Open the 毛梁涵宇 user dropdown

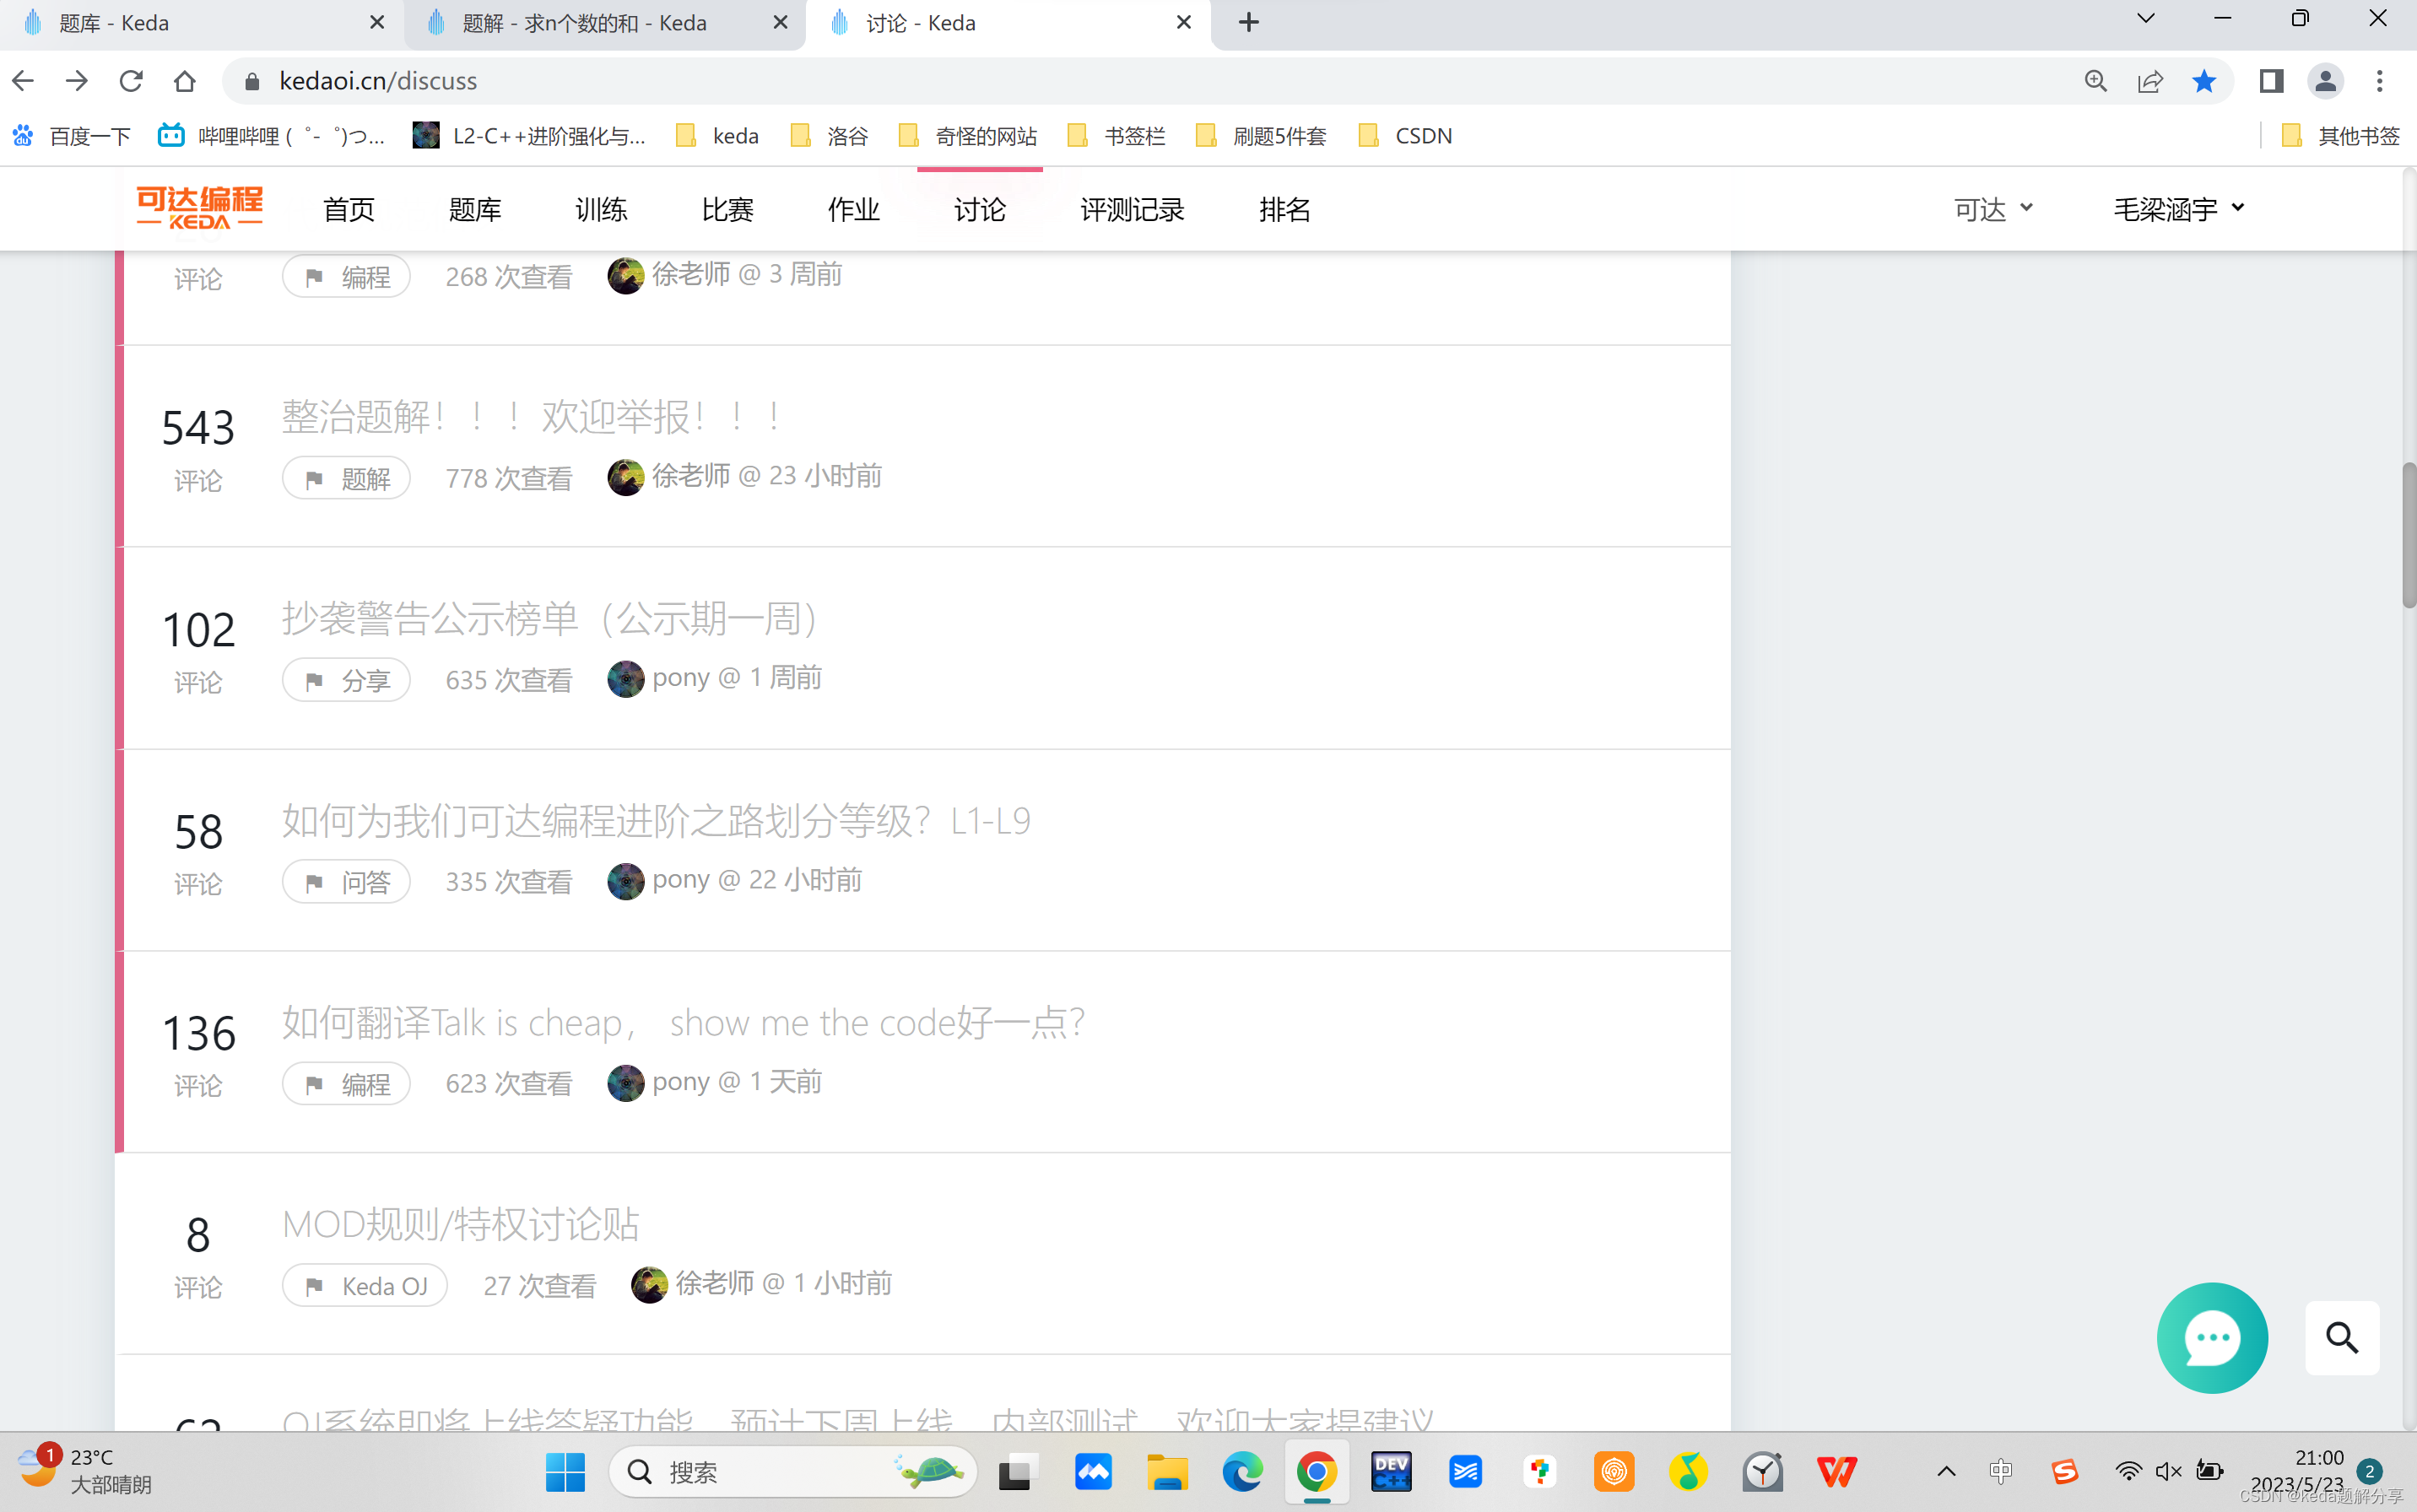[x=2178, y=209]
